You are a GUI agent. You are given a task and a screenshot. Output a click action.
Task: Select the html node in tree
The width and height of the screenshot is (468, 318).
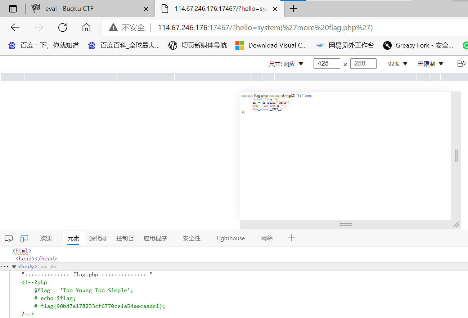click(x=22, y=251)
